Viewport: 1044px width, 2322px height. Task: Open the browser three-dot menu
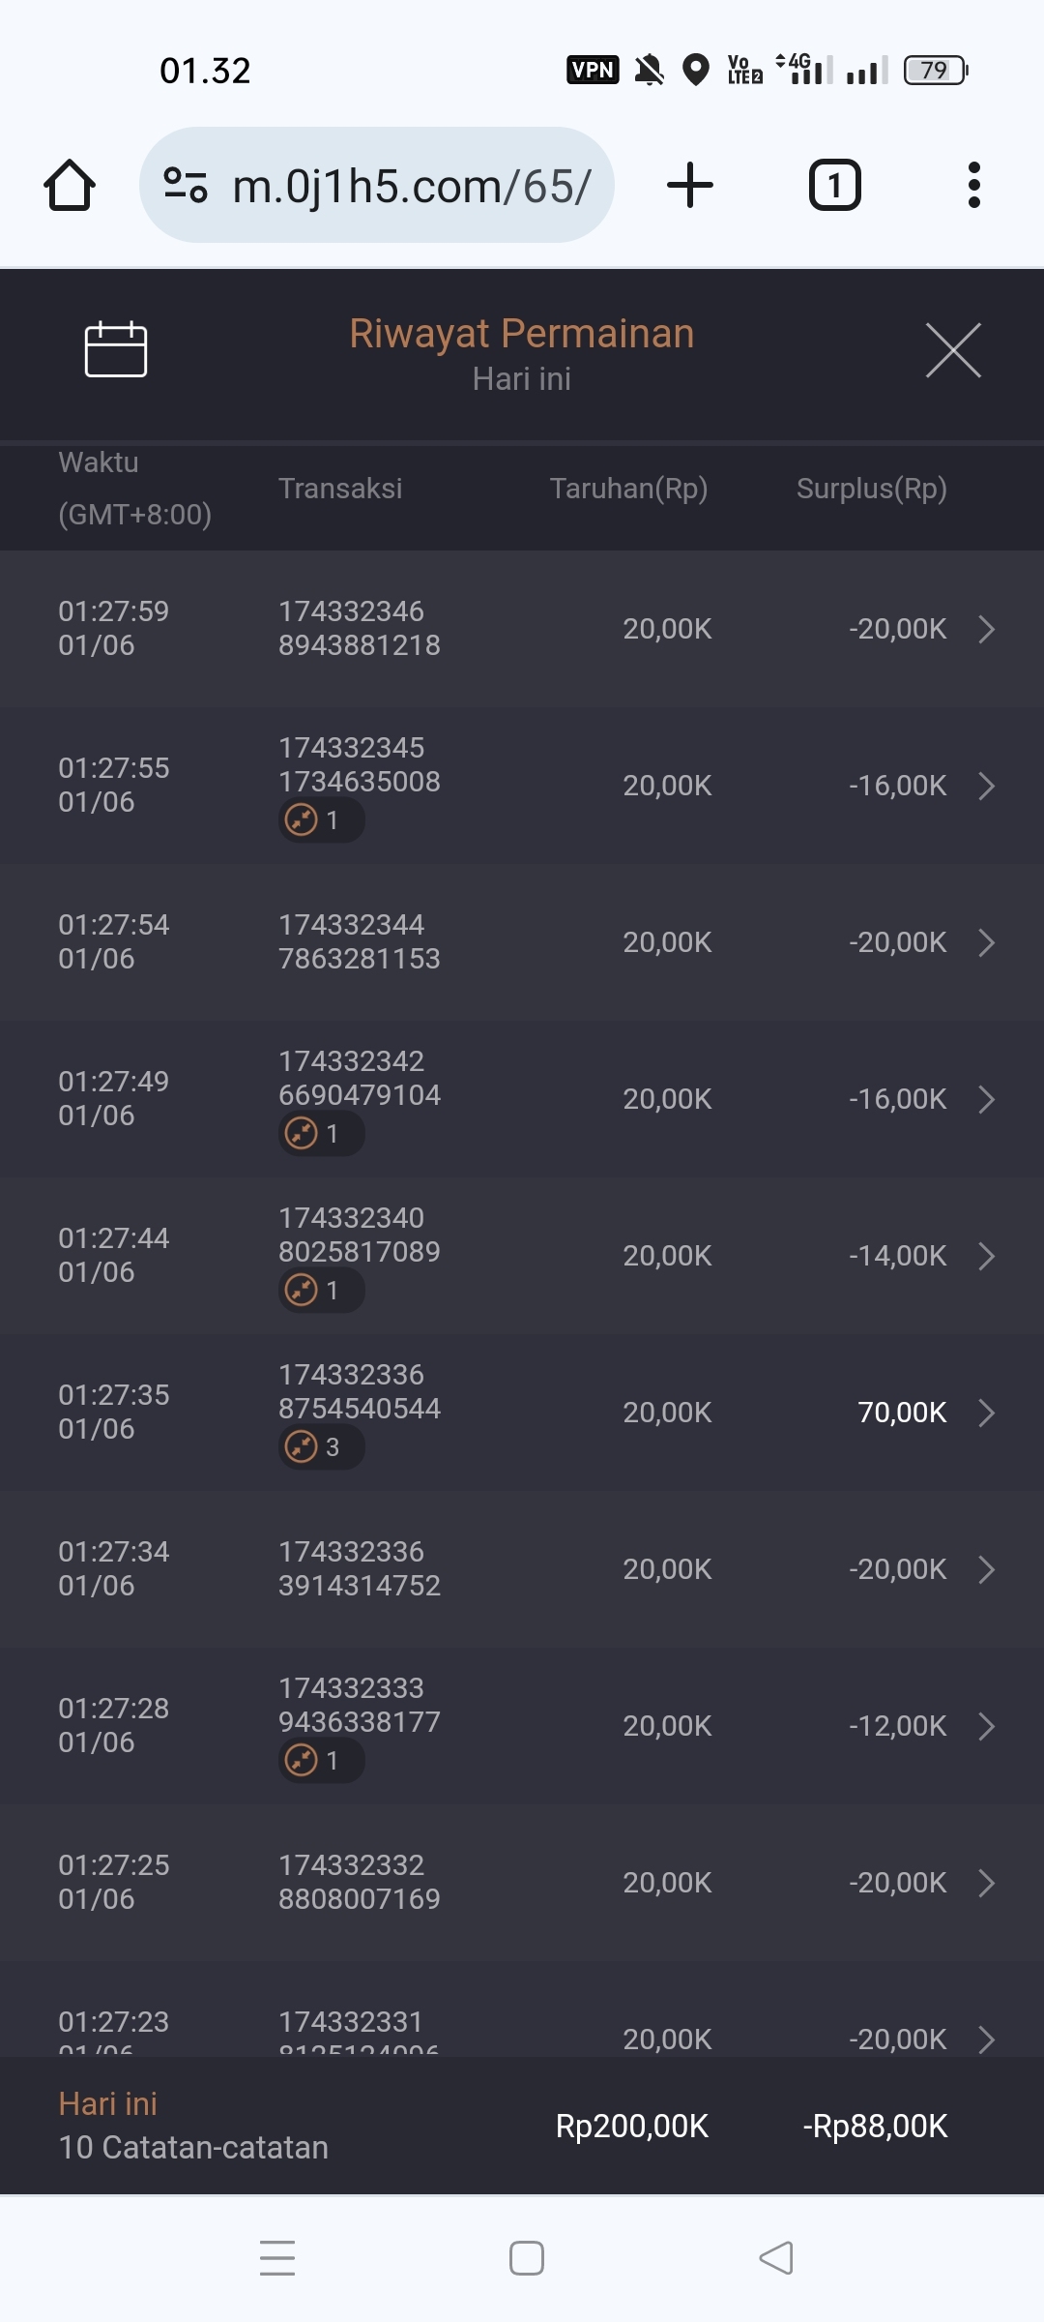973,185
